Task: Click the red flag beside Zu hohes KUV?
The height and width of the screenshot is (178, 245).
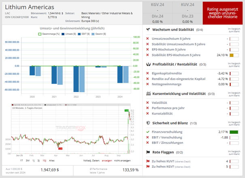Action: click(148, 161)
